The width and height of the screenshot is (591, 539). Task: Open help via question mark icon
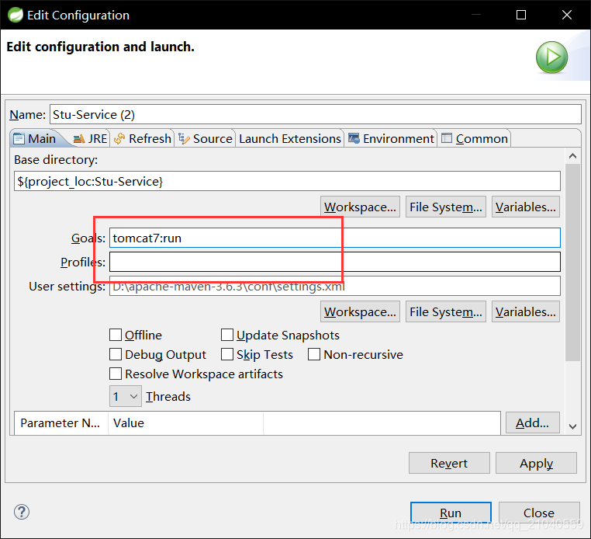pos(22,512)
